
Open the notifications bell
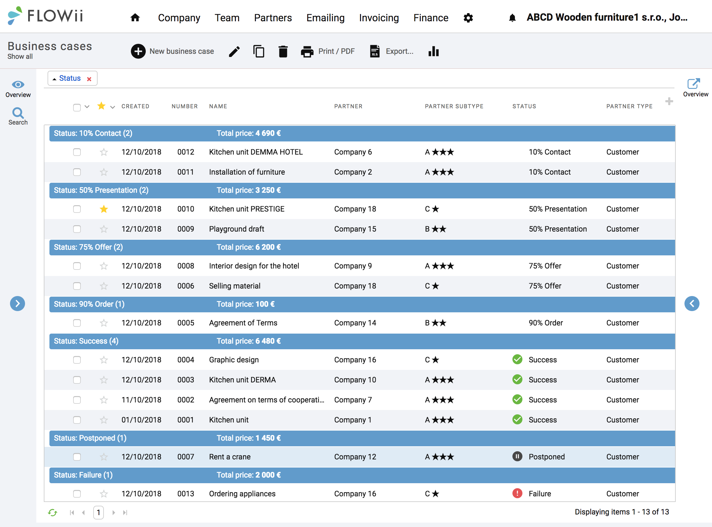[x=512, y=18]
